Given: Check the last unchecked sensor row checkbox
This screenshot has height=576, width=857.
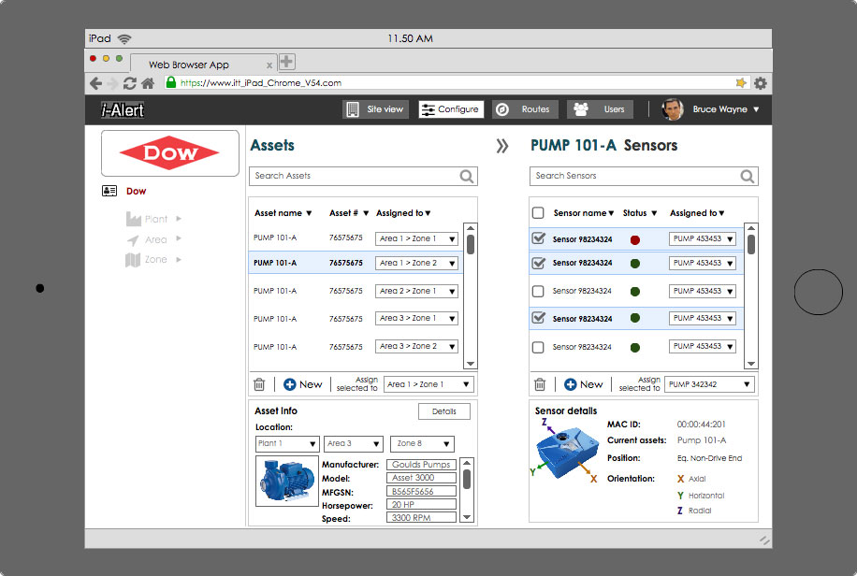Looking at the screenshot, I should point(538,347).
